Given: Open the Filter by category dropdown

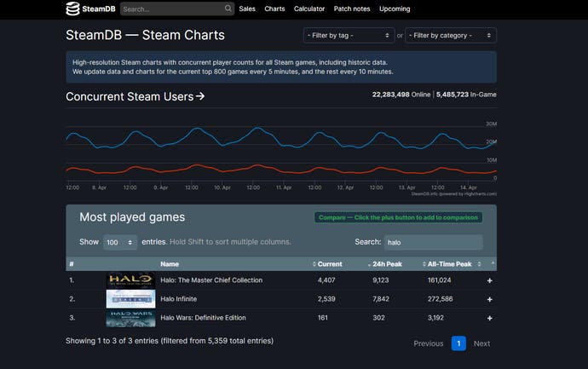Looking at the screenshot, I should click(x=451, y=35).
